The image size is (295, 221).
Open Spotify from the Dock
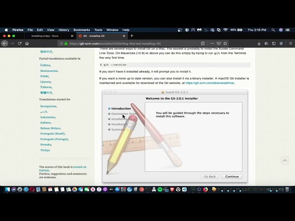point(160,189)
